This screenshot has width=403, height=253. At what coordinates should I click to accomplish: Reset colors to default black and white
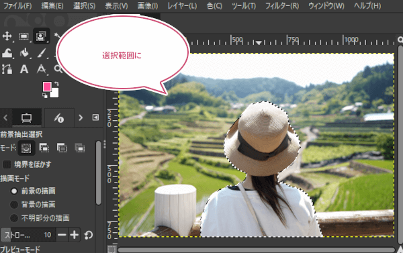tap(45, 95)
